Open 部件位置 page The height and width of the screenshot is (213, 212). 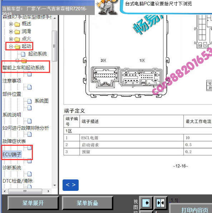[x=12, y=94]
